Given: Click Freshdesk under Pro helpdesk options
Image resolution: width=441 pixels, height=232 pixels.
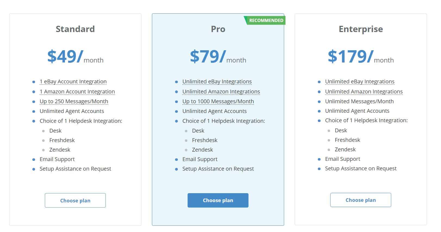Looking at the screenshot, I should point(205,140).
